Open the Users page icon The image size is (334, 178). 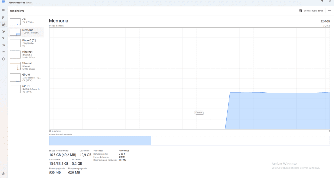tap(3, 45)
